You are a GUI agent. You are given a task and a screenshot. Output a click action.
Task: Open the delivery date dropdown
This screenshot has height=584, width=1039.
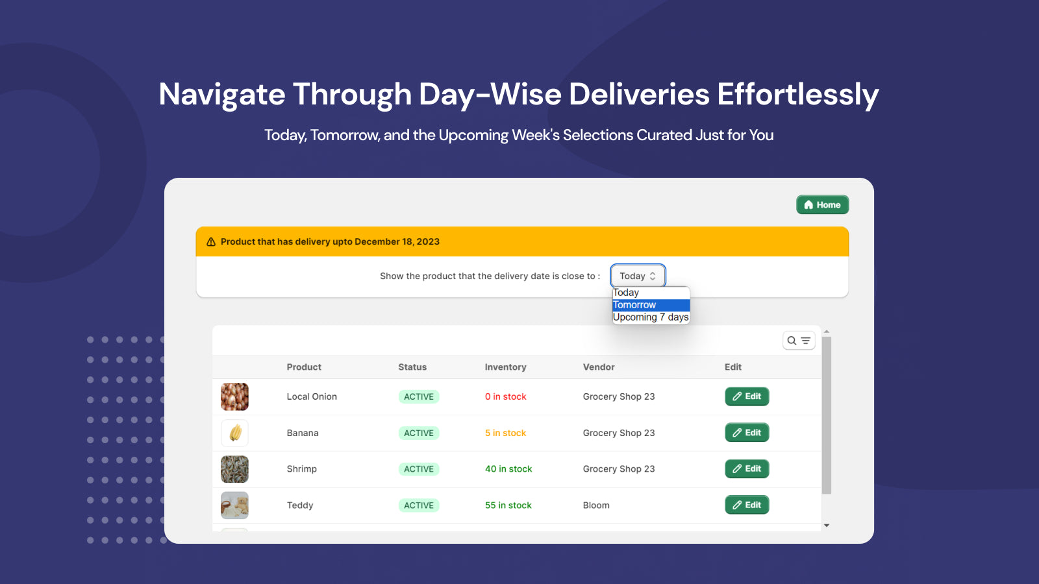click(636, 275)
